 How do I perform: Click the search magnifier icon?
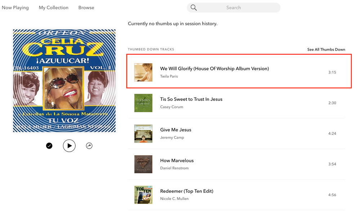click(194, 8)
